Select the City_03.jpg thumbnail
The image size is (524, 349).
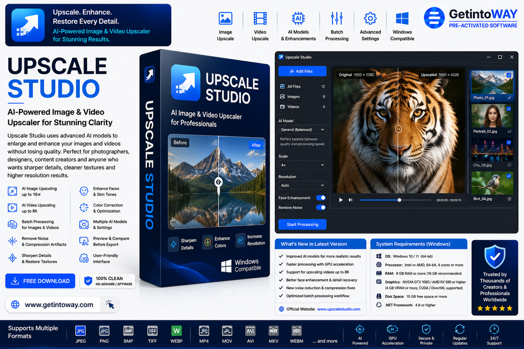click(492, 150)
